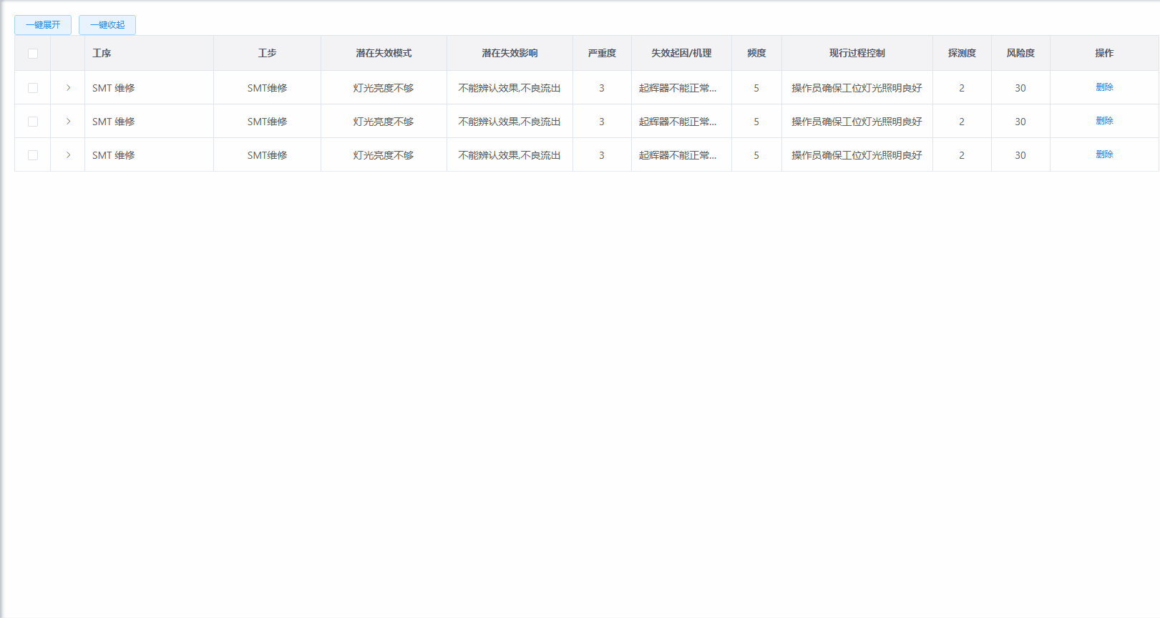This screenshot has height=618, width=1160.
Task: Select '灯光亮度不够' cell in third row
Action: (x=384, y=155)
